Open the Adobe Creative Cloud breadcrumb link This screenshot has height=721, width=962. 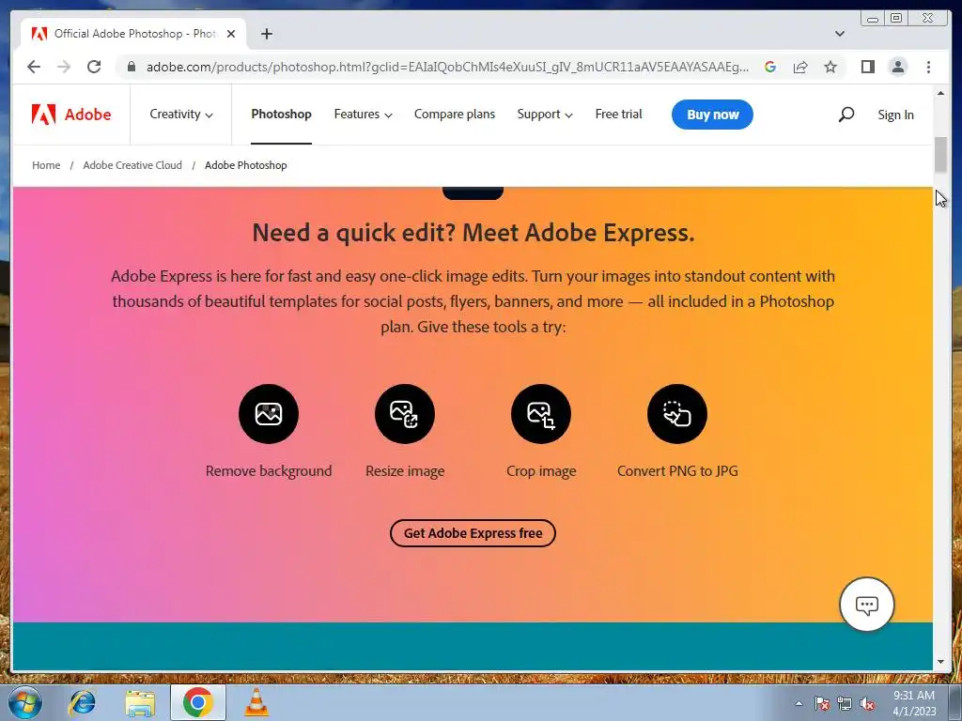coord(132,165)
